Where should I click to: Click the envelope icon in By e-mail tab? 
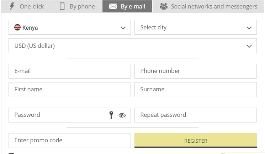click(x=113, y=7)
